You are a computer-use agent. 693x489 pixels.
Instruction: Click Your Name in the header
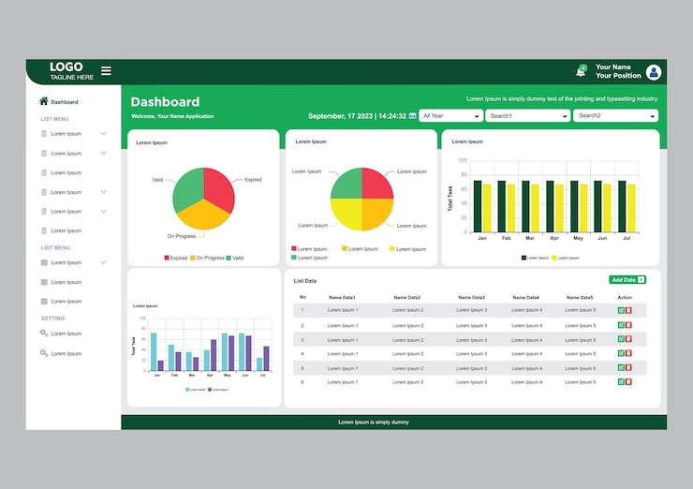613,67
